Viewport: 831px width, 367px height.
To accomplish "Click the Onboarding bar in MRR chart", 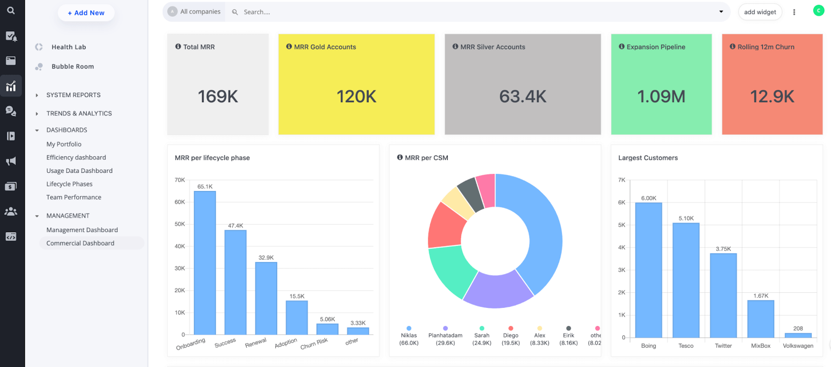I will (x=205, y=263).
